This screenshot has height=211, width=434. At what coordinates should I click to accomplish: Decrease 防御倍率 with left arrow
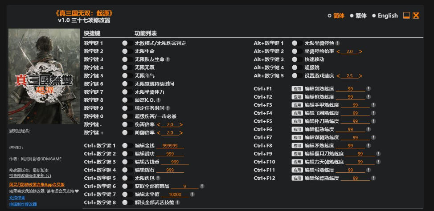(x=159, y=133)
